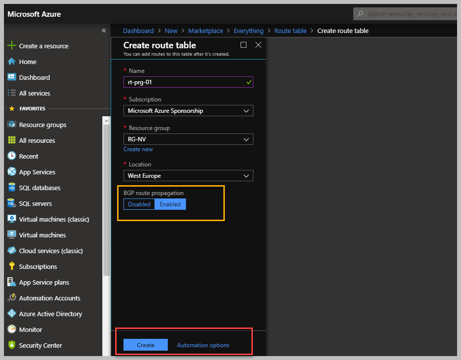Click the Resource groups cube icon
Viewport: 461px width, 360px height.
pyautogui.click(x=12, y=125)
